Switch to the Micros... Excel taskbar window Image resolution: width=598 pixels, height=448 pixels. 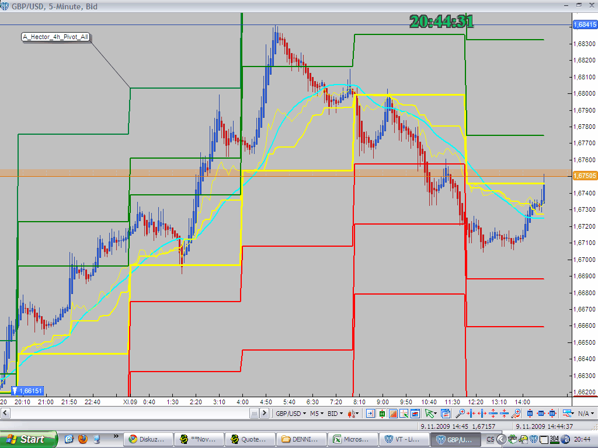353,439
